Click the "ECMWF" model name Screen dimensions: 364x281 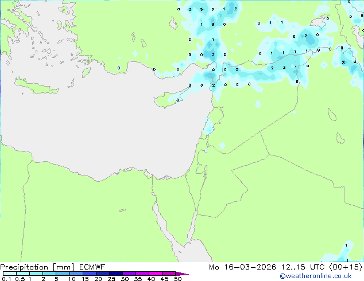coord(92,267)
